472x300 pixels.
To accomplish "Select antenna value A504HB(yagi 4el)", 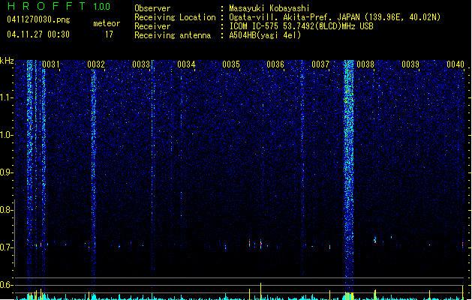I will pyautogui.click(x=265, y=35).
